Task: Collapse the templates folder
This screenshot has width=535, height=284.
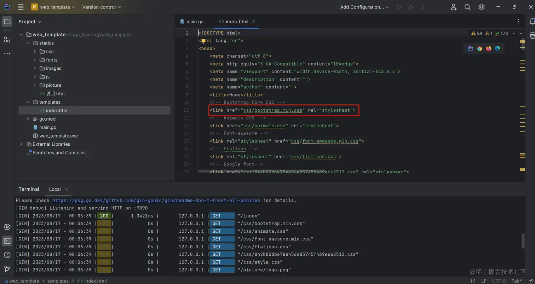Action: [x=28, y=102]
